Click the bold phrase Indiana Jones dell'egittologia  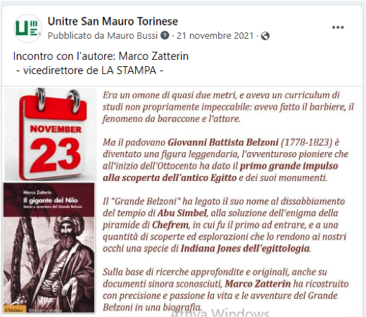coord(245,249)
